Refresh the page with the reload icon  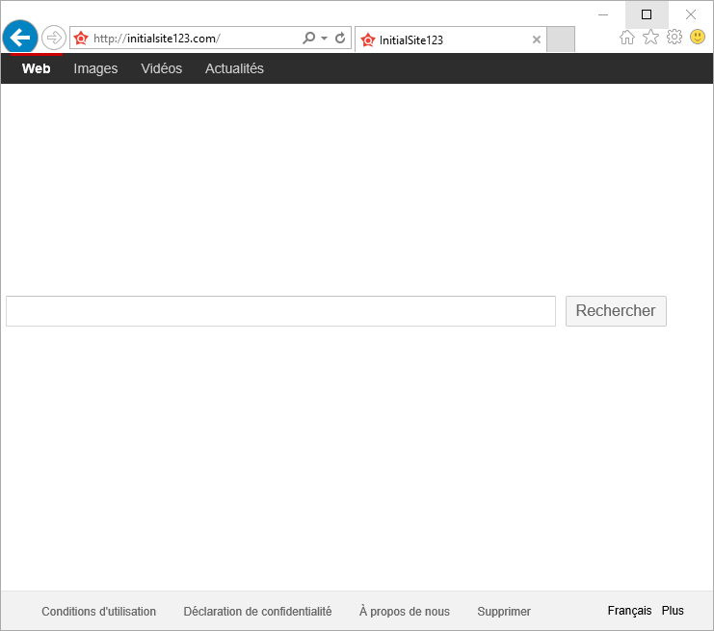tap(340, 39)
